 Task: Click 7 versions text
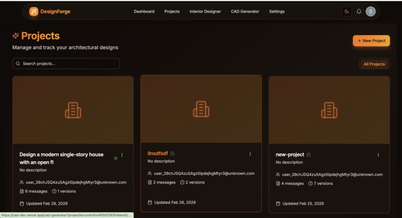[x=323, y=184]
